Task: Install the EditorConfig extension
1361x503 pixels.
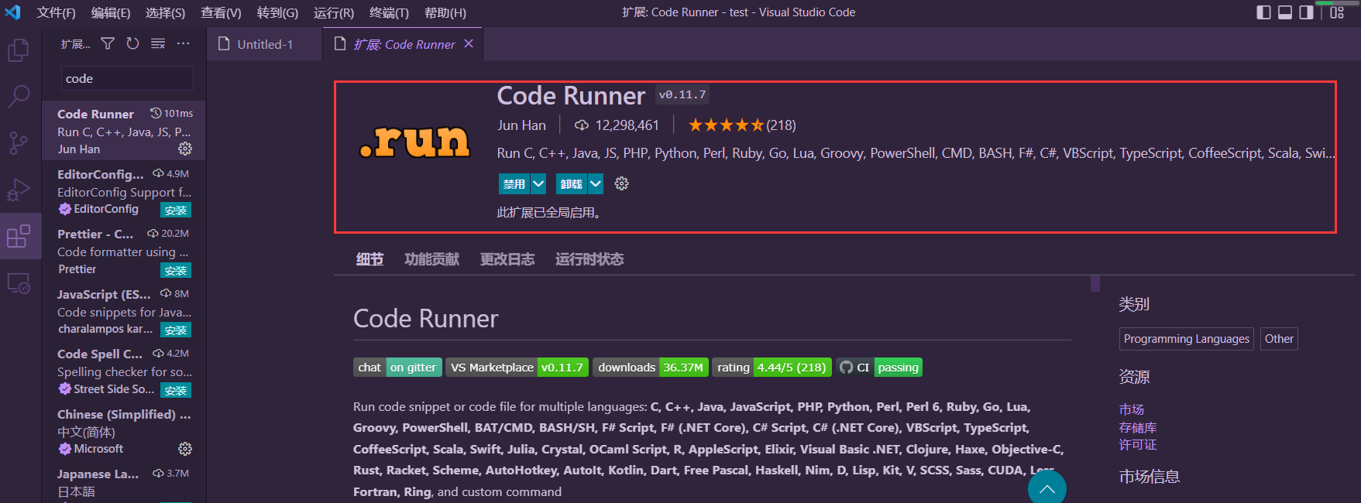Action: (176, 210)
